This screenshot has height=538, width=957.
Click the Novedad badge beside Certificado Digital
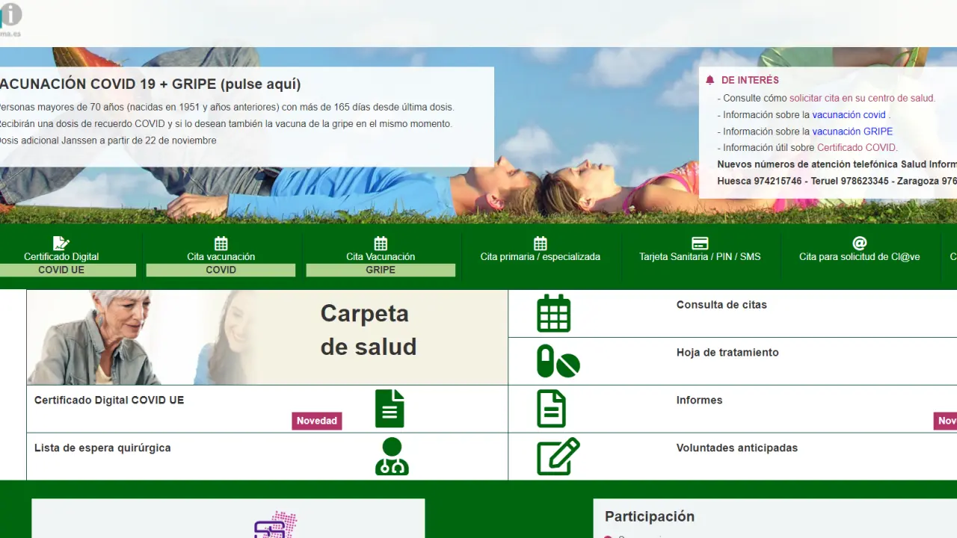(x=316, y=421)
